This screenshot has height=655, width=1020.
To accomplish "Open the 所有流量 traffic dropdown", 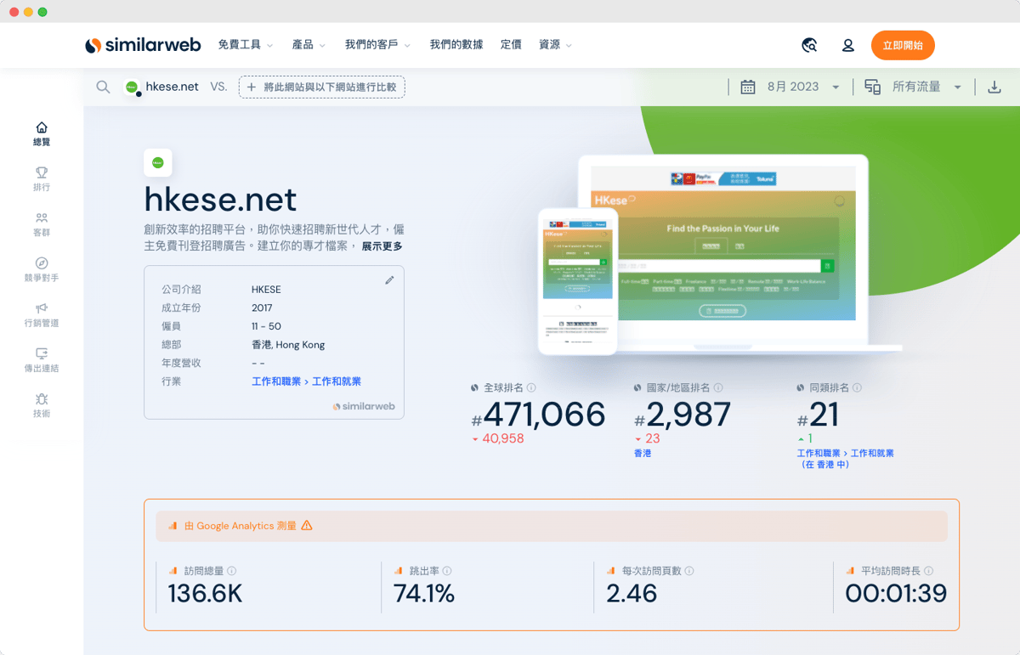I will pos(926,87).
